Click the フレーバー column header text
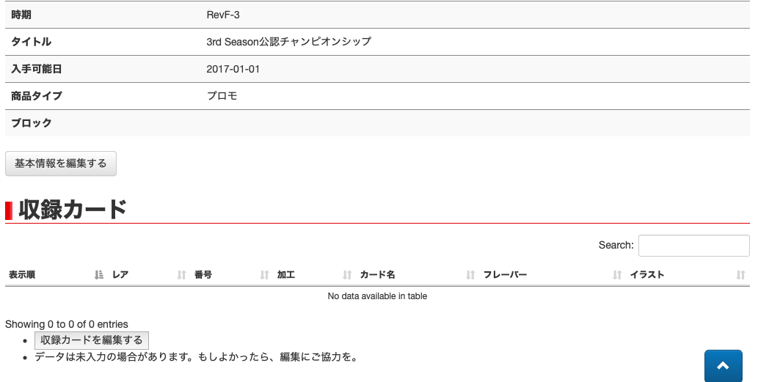758x382 pixels. [x=505, y=275]
